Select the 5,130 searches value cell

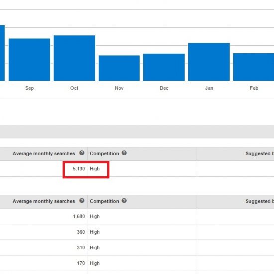(79, 169)
